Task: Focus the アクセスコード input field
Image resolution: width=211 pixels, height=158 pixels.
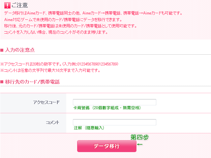Action: point(114,102)
